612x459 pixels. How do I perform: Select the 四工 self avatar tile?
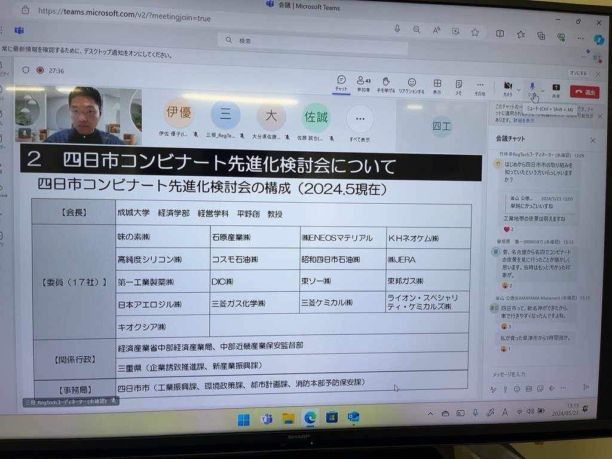(x=442, y=127)
